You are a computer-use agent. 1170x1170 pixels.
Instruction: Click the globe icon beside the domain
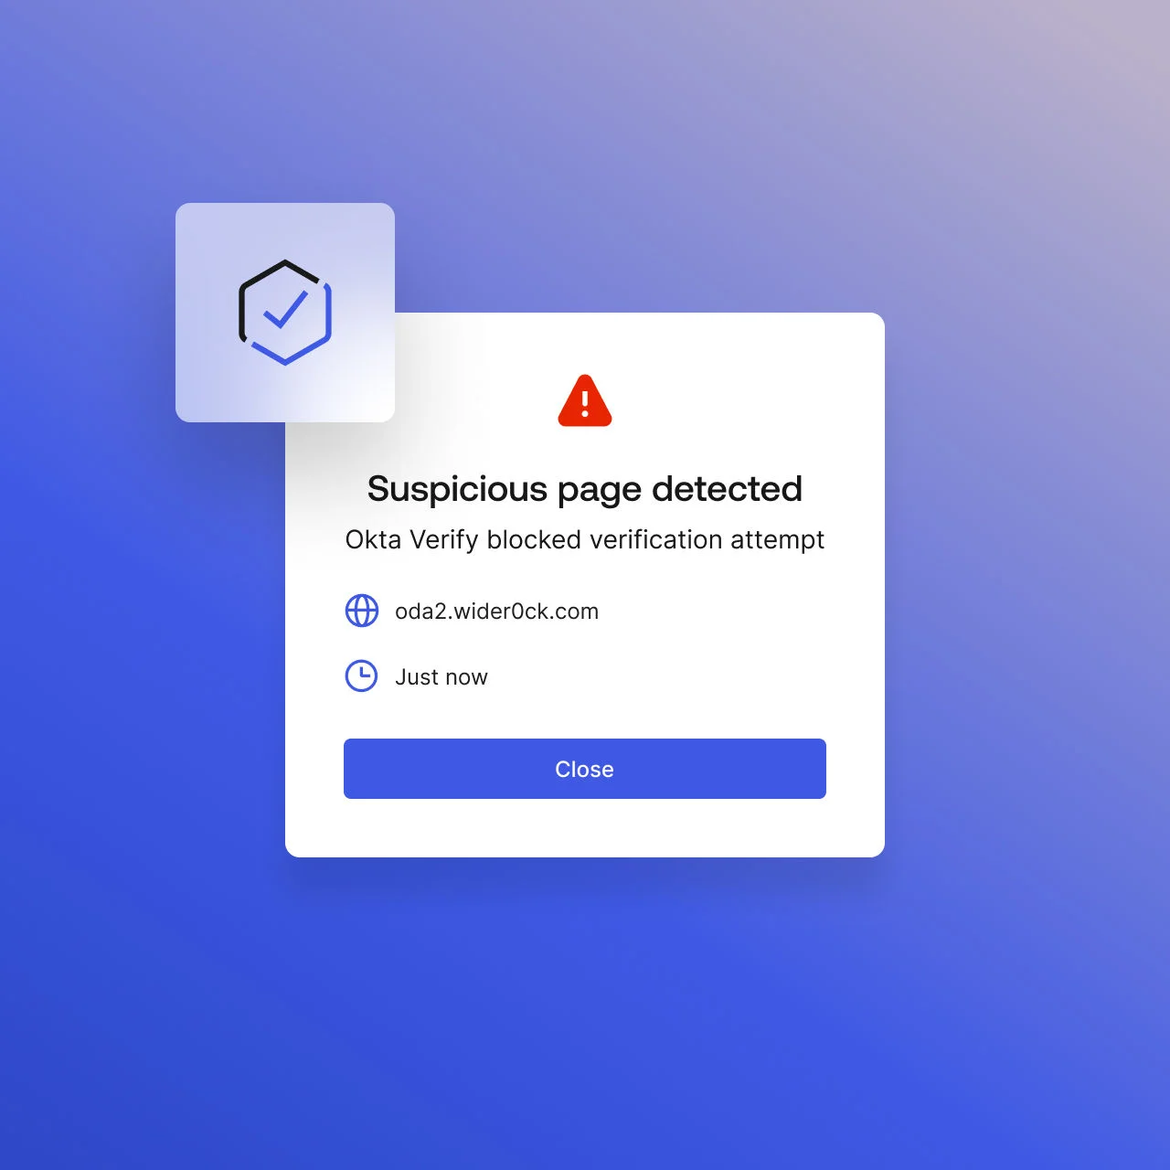[362, 611]
